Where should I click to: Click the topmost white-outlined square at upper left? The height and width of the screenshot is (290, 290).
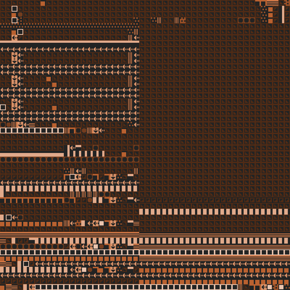click(x=14, y=9)
